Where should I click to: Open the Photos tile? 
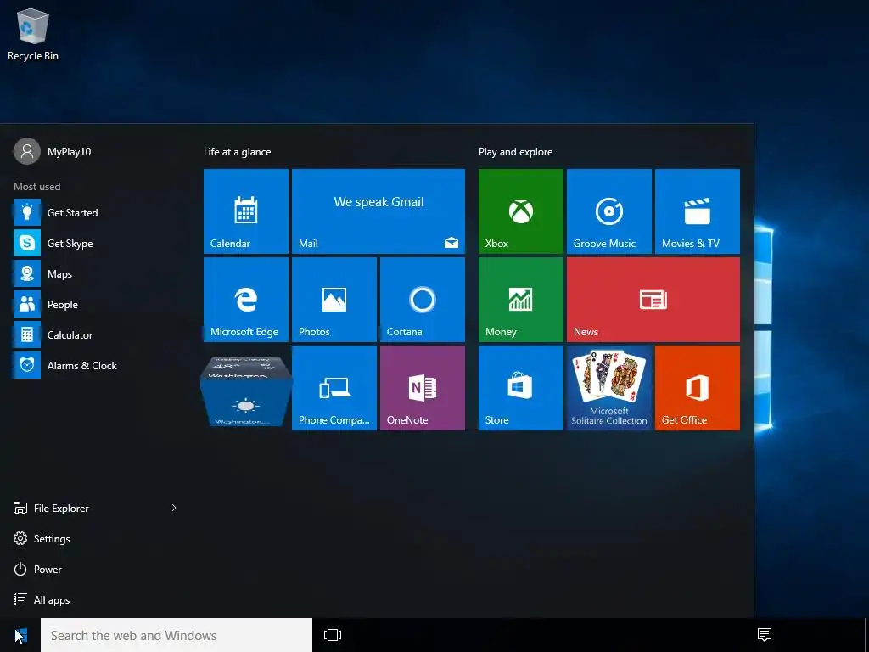334,300
